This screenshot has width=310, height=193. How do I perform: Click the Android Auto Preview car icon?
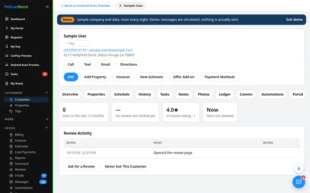tap(7, 65)
